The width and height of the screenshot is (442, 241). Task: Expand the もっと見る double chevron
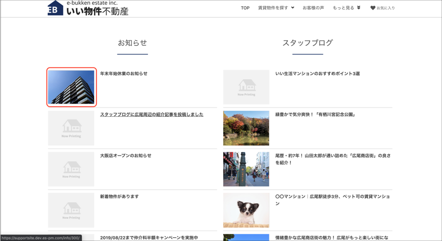click(358, 8)
